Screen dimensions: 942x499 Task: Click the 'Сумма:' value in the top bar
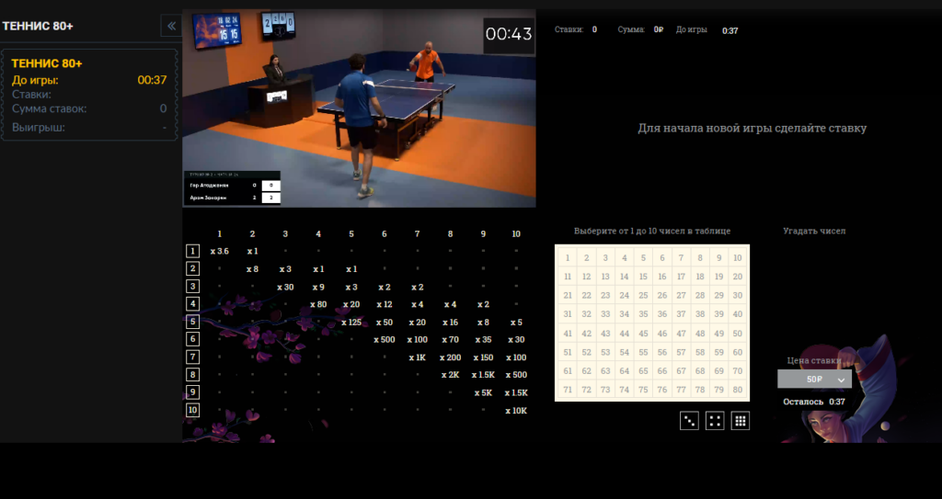pyautogui.click(x=640, y=29)
